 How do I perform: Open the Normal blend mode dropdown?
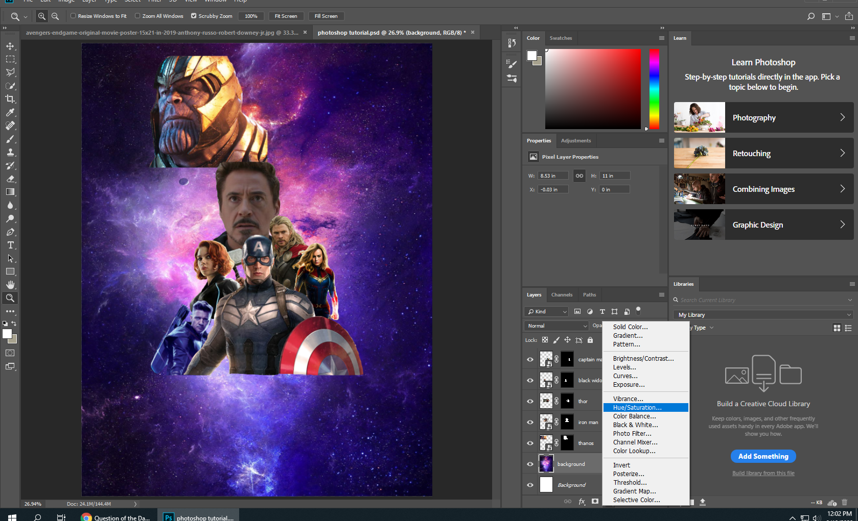click(557, 326)
